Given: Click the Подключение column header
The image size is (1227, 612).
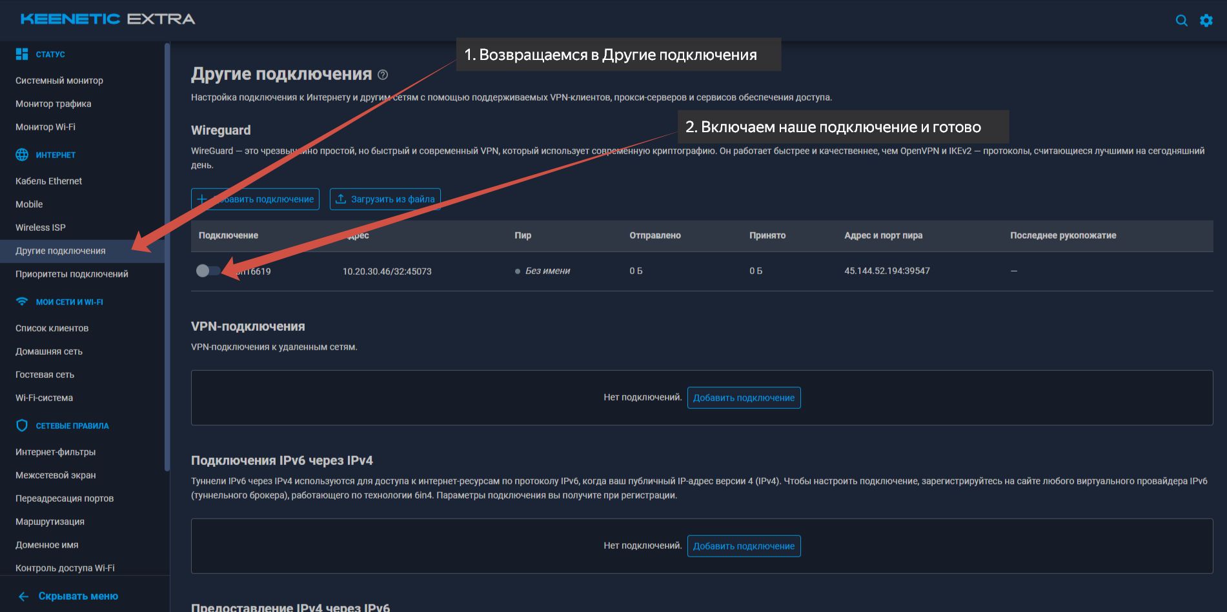Looking at the screenshot, I should pyautogui.click(x=228, y=235).
